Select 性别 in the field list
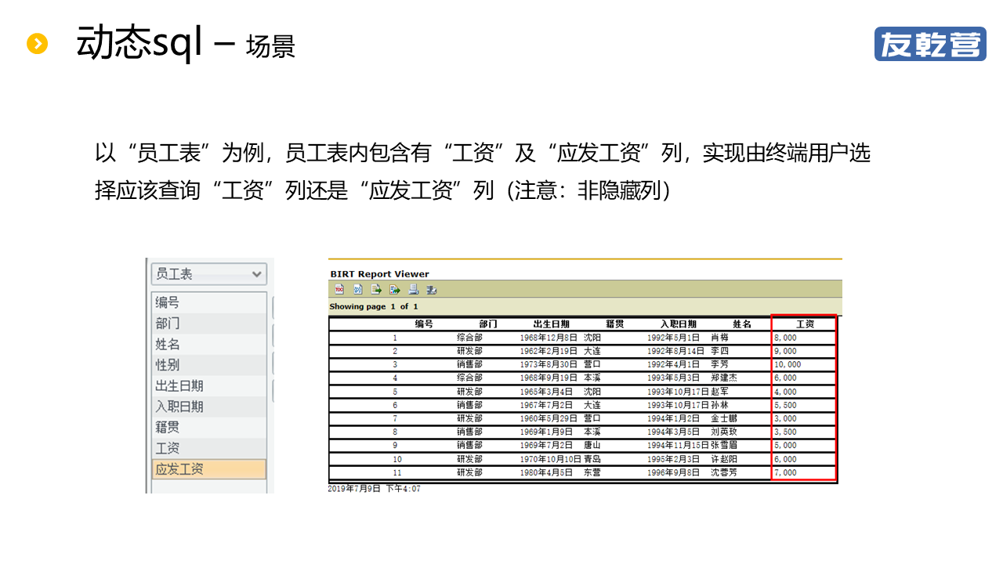 pos(208,364)
